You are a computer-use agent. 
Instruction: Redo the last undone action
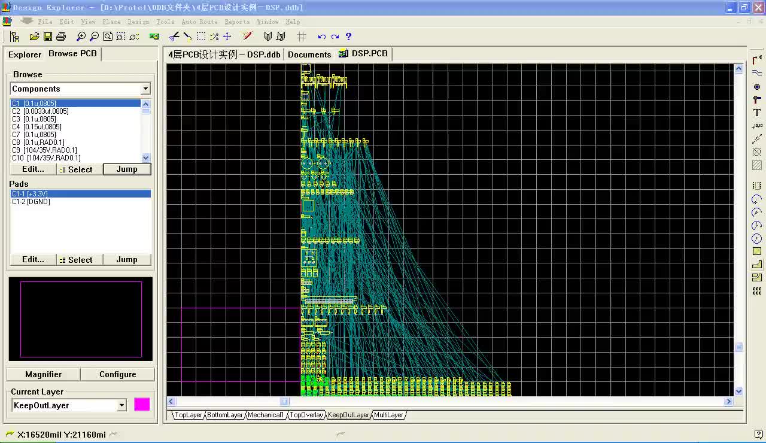tap(335, 37)
